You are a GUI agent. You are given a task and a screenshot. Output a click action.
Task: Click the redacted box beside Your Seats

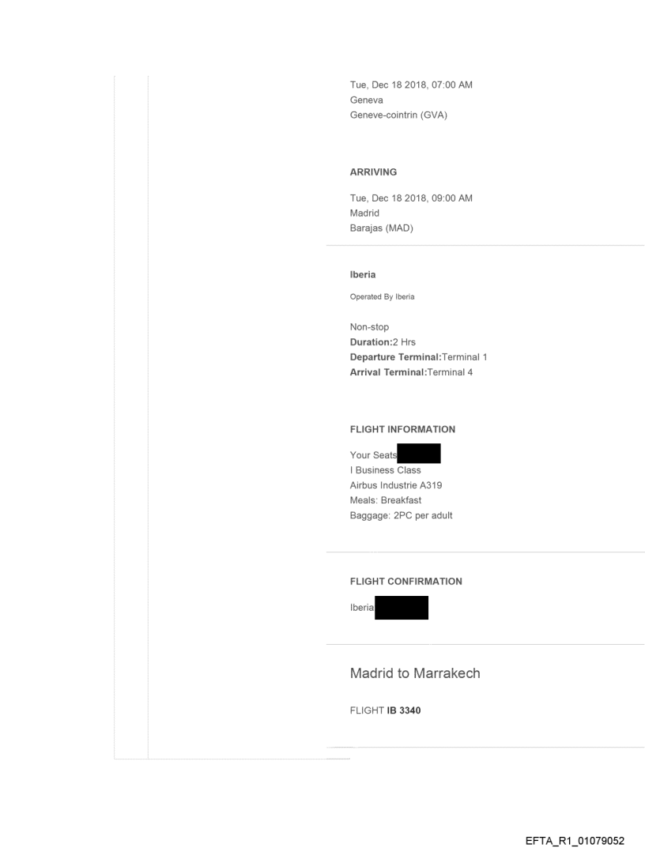pyautogui.click(x=418, y=454)
